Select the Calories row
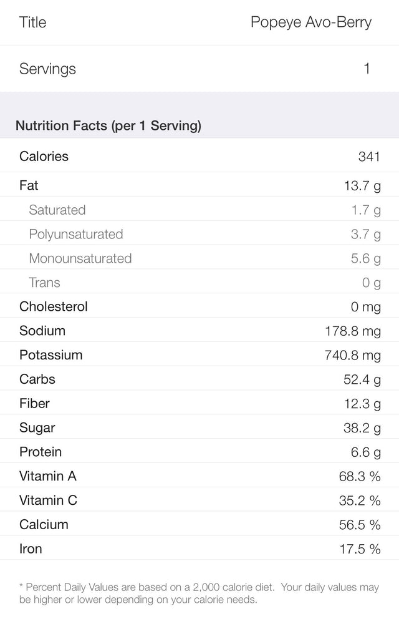 (199, 157)
